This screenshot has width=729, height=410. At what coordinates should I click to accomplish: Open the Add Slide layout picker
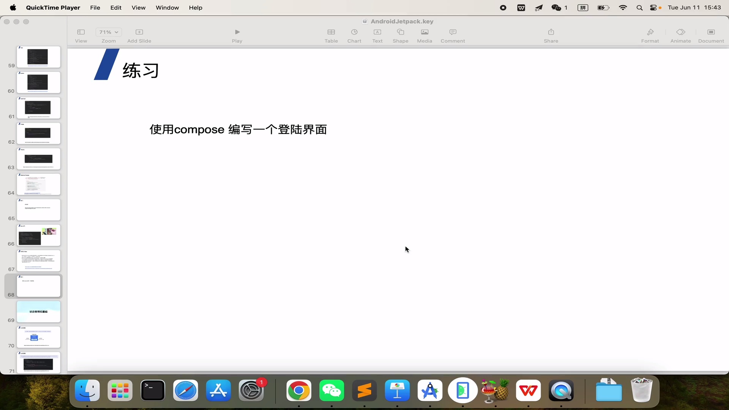click(139, 35)
